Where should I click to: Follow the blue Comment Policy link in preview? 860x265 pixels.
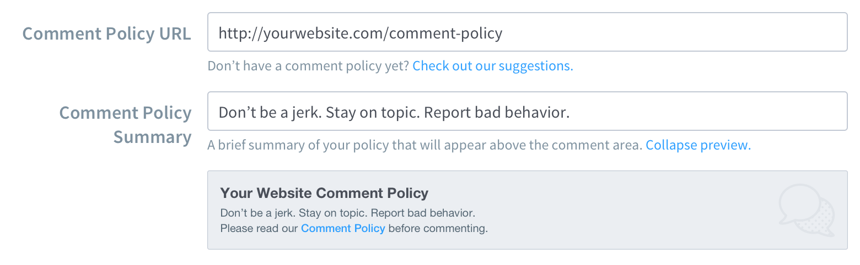(343, 228)
